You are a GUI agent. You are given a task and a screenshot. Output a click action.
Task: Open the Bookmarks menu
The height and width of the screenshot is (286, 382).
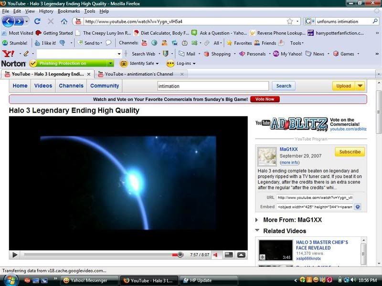69,11
